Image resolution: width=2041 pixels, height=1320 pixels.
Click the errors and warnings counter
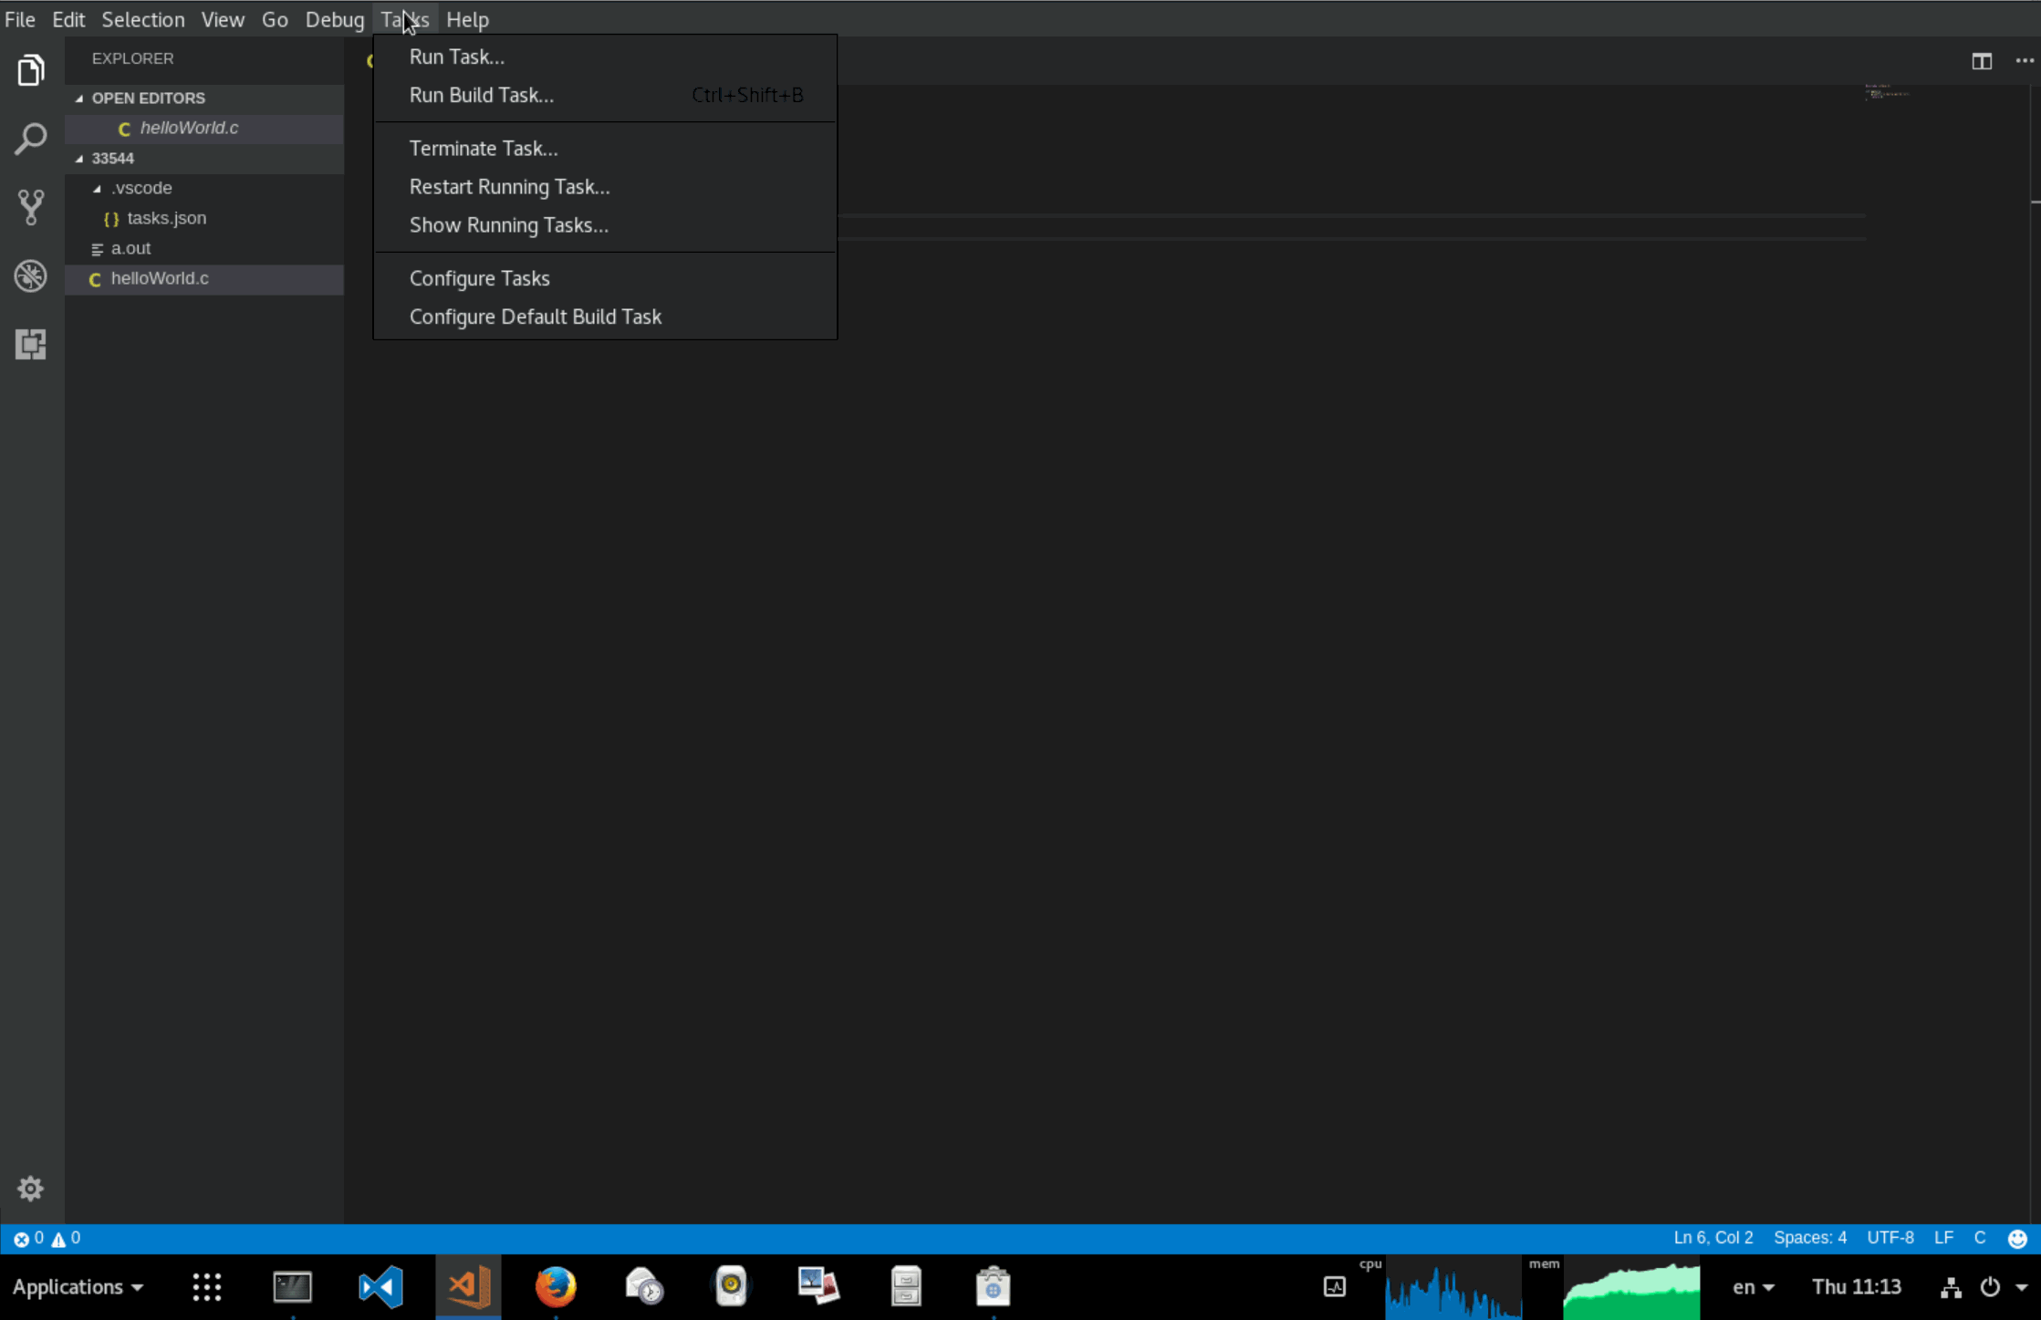click(x=46, y=1238)
